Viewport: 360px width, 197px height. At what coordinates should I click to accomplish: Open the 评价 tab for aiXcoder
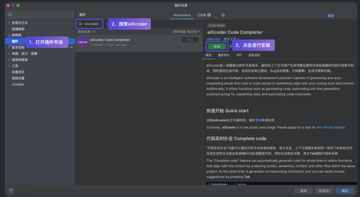click(239, 55)
